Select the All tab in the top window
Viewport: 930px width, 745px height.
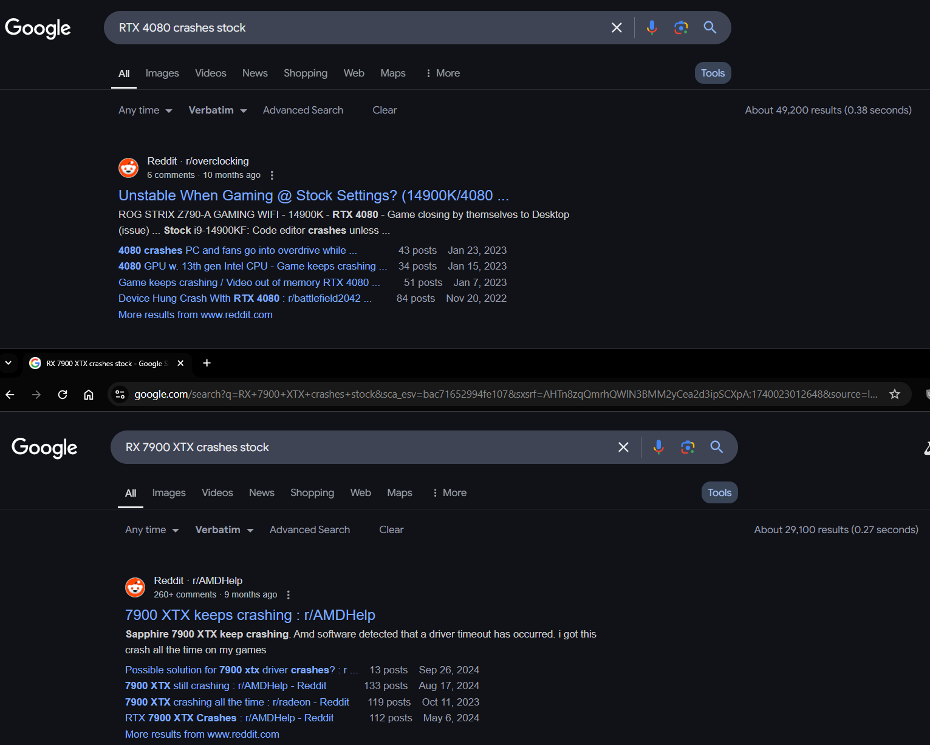124,73
